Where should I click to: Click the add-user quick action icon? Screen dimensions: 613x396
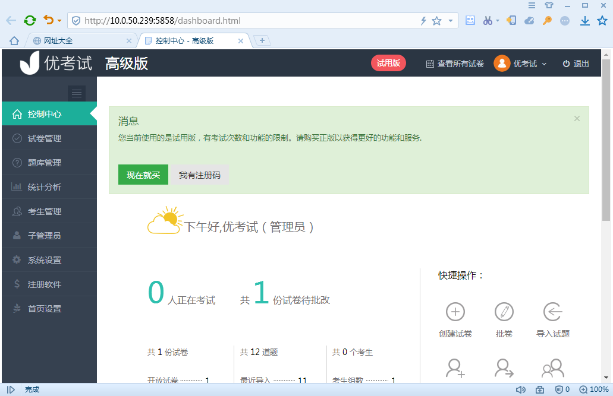tap(455, 368)
